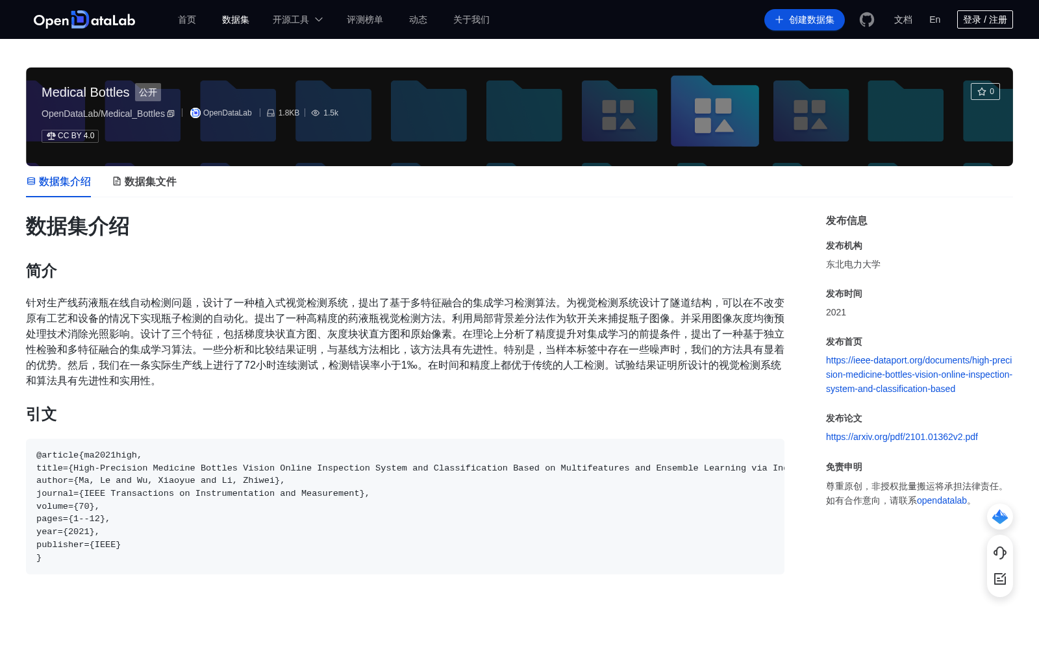Open the headset customer support icon
The height and width of the screenshot is (649, 1039).
pos(1000,552)
